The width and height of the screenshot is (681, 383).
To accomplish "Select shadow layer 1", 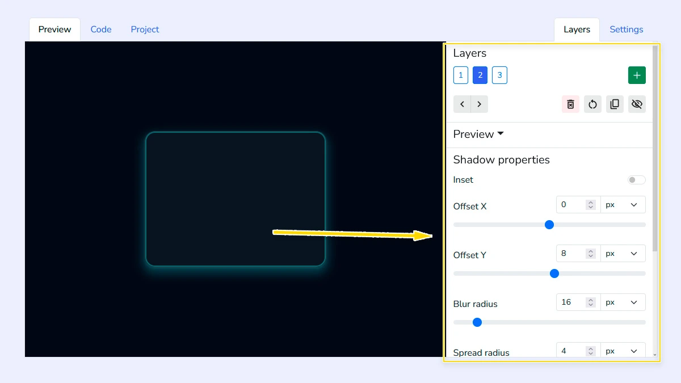I will point(460,74).
